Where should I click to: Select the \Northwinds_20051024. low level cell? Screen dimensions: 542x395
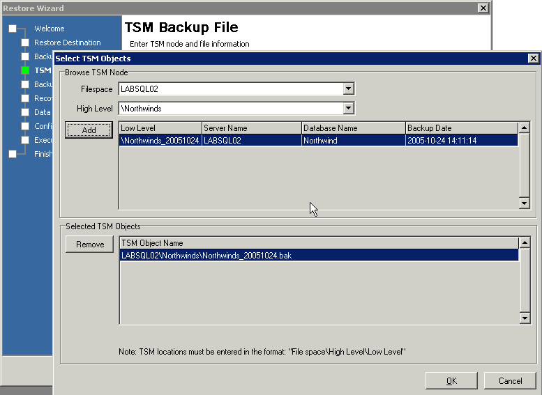click(160, 141)
